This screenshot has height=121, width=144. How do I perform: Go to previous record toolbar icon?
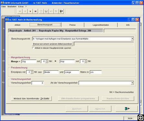[25, 11]
